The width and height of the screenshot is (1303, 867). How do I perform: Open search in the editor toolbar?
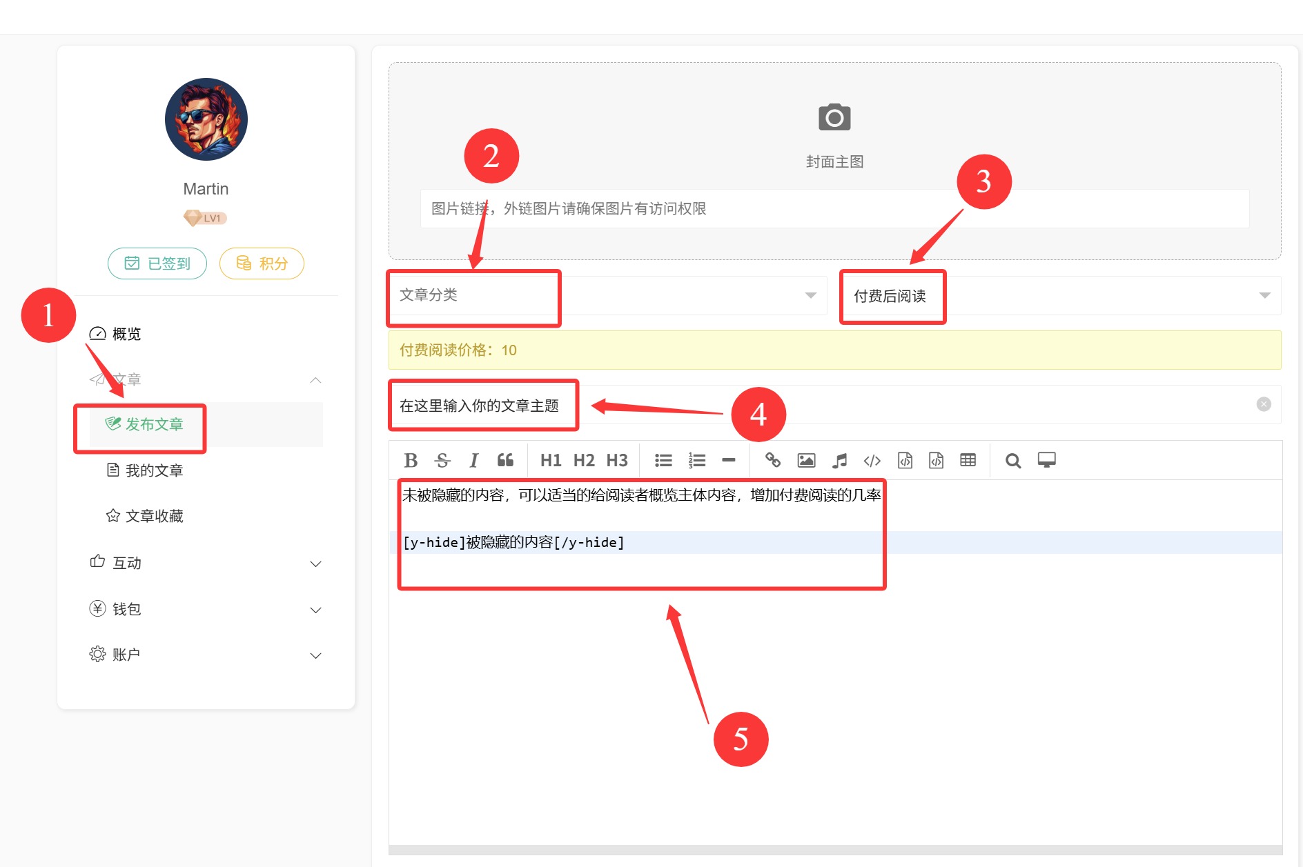tap(1013, 460)
